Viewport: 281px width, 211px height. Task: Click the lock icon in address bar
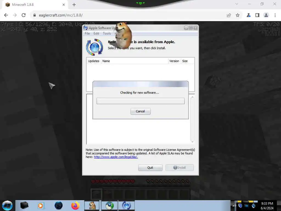point(35,15)
